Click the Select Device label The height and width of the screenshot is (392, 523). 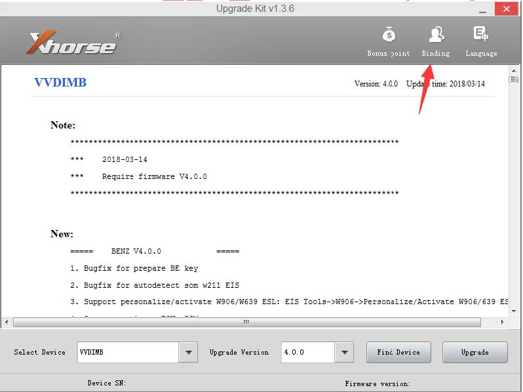tap(40, 352)
